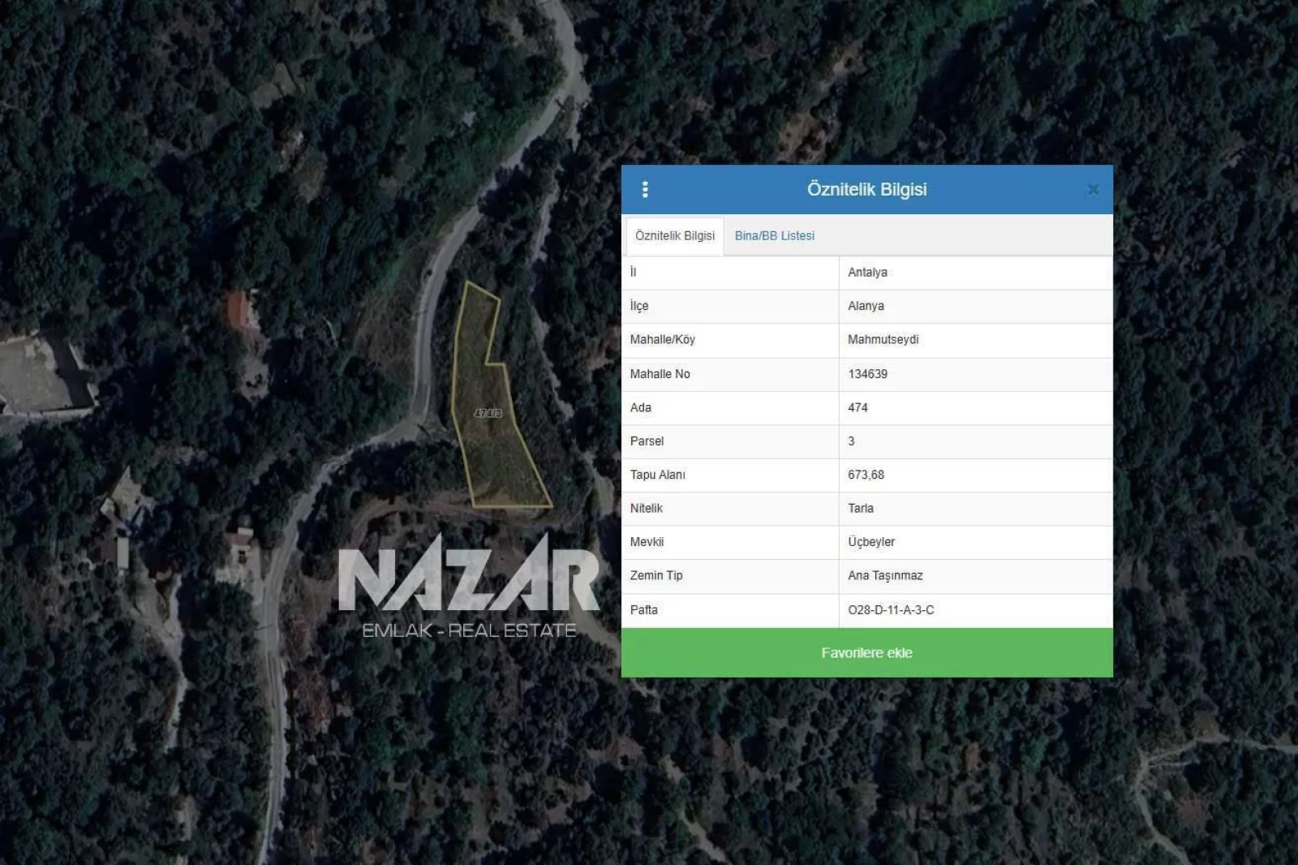Viewport: 1298px width, 865px height.
Task: Click the green Favorilere ekle button
Action: pos(866,653)
